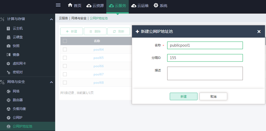
Task: Click the 虚拟网卡 icon in sidebar
Action: (9, 64)
